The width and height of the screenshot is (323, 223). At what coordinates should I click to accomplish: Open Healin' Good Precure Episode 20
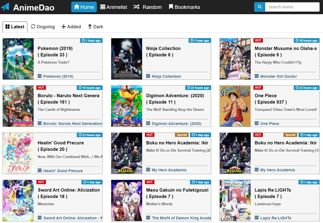click(x=61, y=146)
